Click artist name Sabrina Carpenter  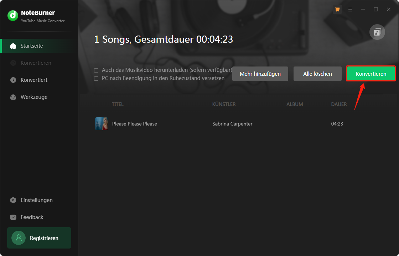pyautogui.click(x=232, y=124)
